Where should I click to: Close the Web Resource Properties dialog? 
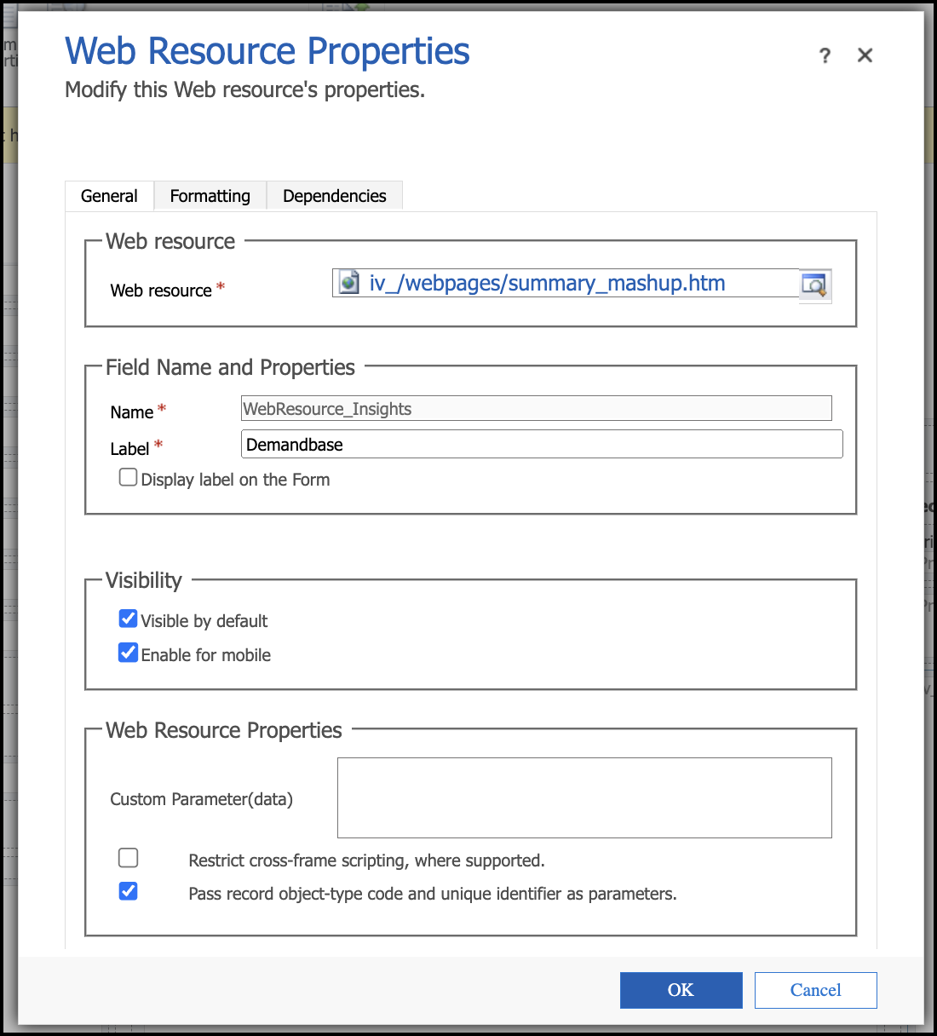point(865,55)
